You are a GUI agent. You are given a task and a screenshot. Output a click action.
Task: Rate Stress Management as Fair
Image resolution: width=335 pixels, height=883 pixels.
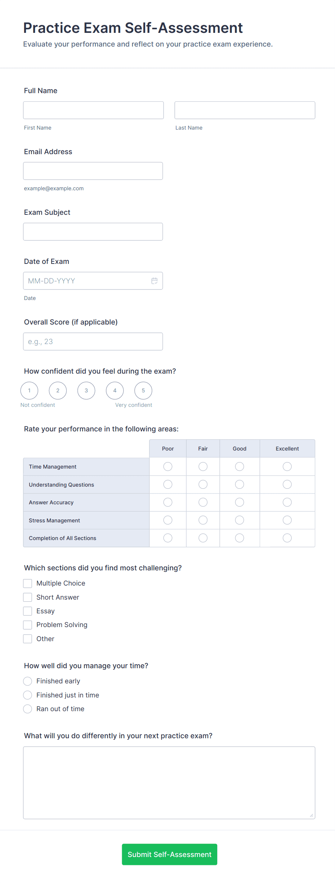pos(203,520)
